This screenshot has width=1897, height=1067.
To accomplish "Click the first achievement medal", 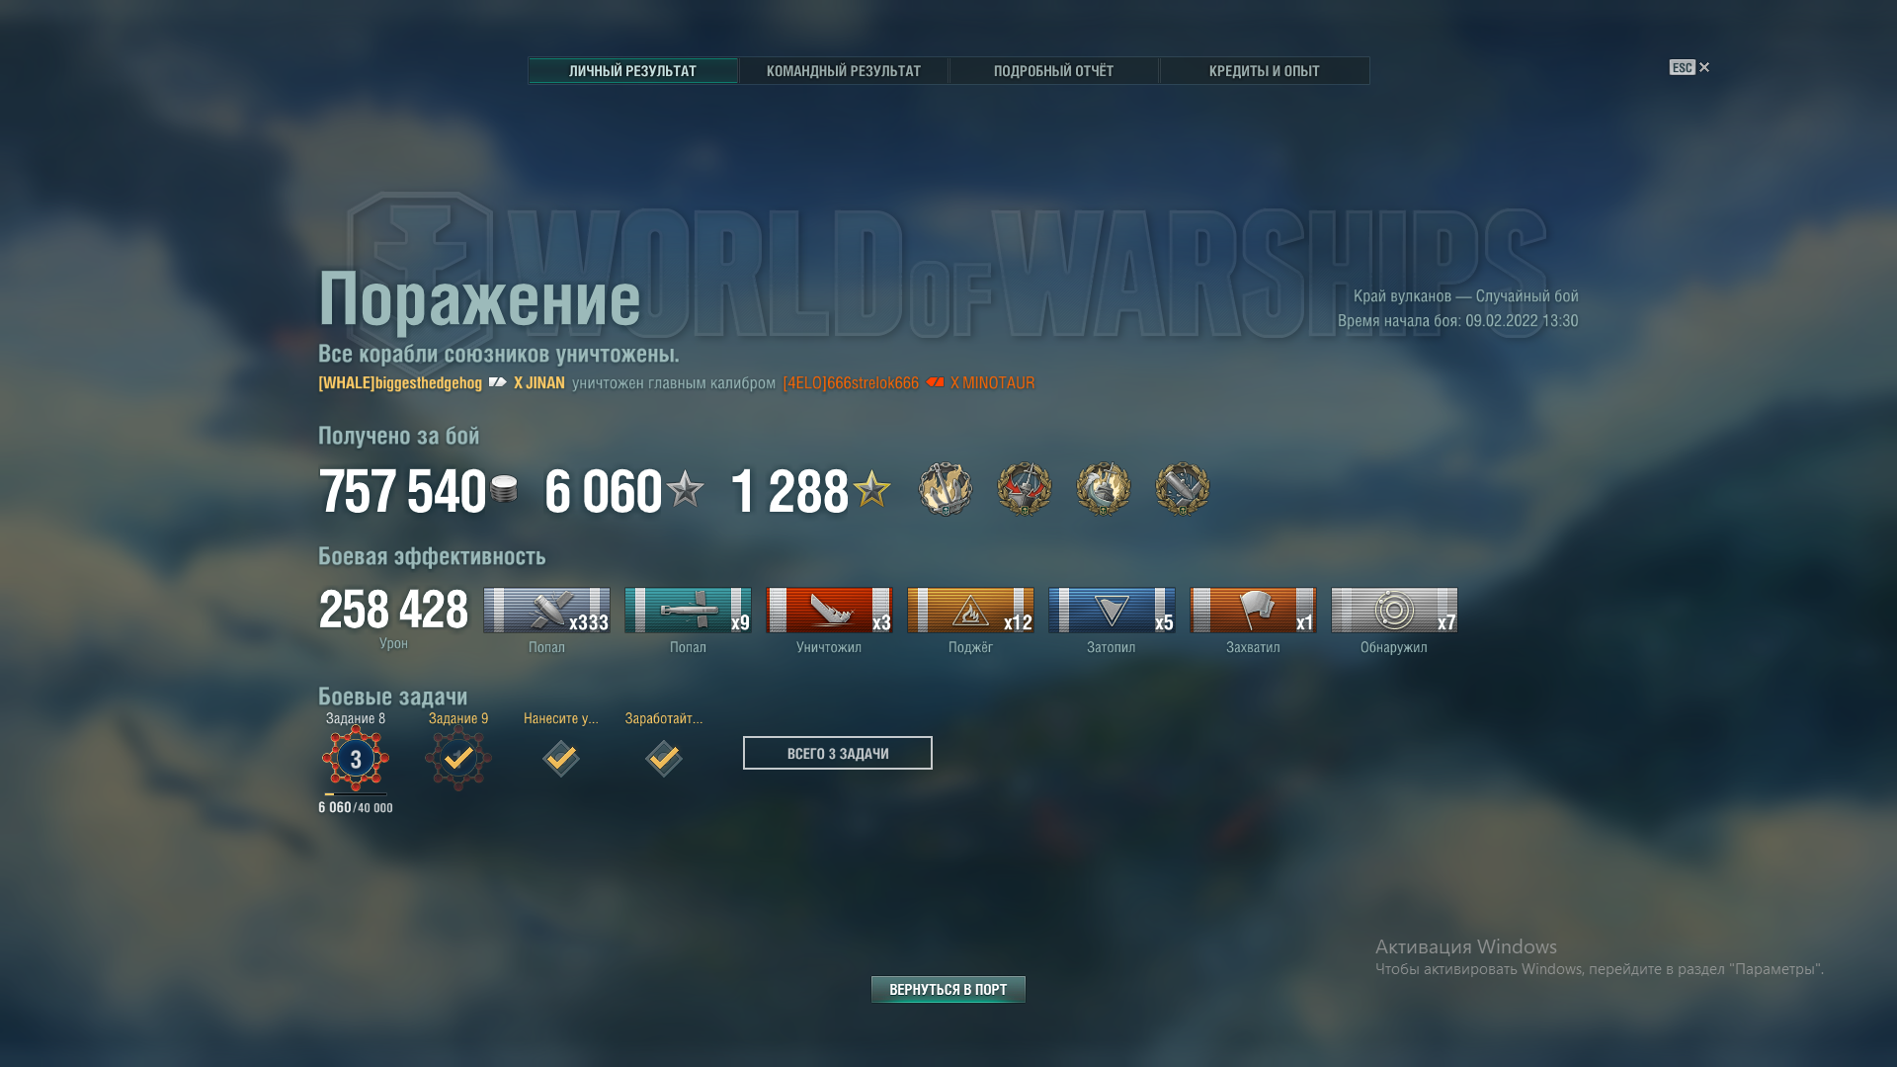I will (946, 488).
